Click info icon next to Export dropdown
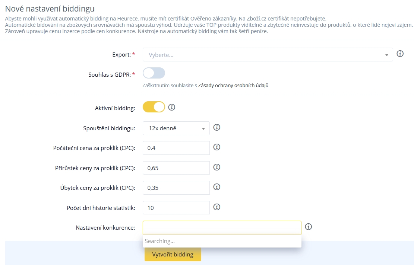414x265 pixels. click(x=400, y=54)
